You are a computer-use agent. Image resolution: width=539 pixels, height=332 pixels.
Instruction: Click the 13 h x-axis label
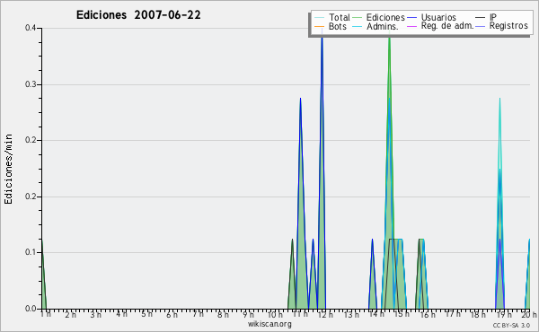click(351, 315)
